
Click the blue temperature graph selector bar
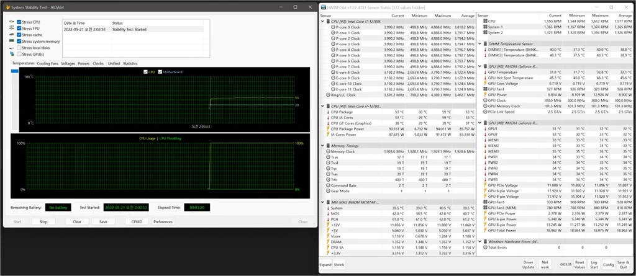[15, 71]
